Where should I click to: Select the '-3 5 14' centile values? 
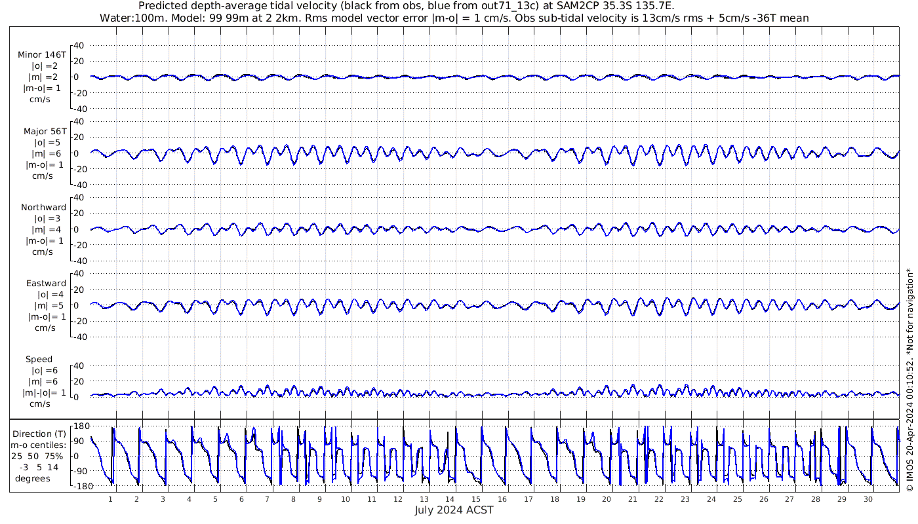point(39,468)
